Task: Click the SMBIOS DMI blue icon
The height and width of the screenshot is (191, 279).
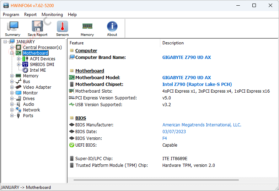Action: 25,64
